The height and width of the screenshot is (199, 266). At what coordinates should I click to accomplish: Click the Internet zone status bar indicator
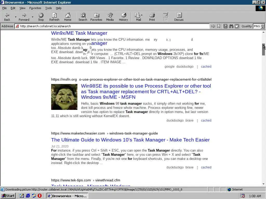[x=235, y=189]
